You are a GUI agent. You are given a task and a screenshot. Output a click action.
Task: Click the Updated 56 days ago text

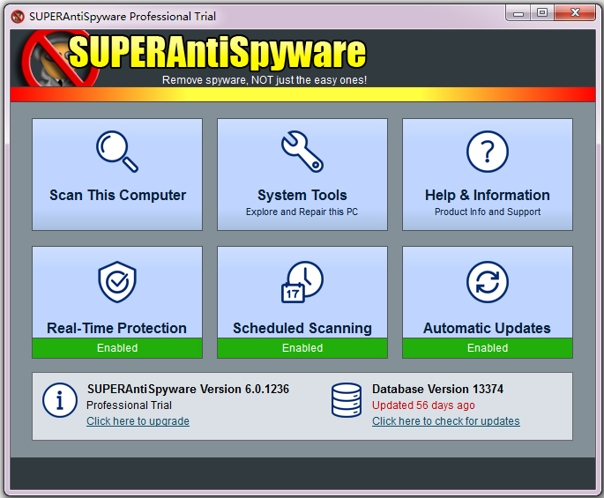[x=423, y=405]
